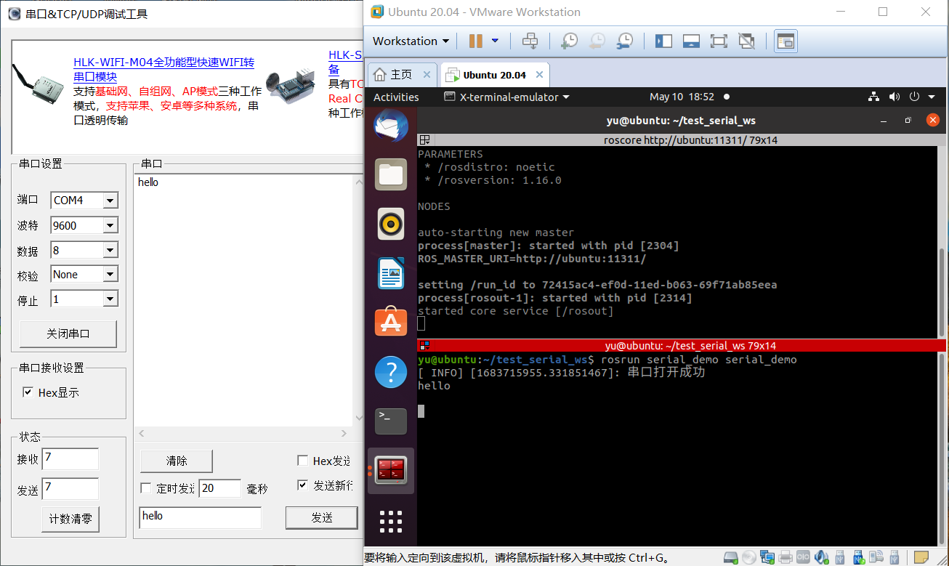Open LibreOffice Writer from Ubuntu dock
The image size is (949, 566).
coord(391,274)
